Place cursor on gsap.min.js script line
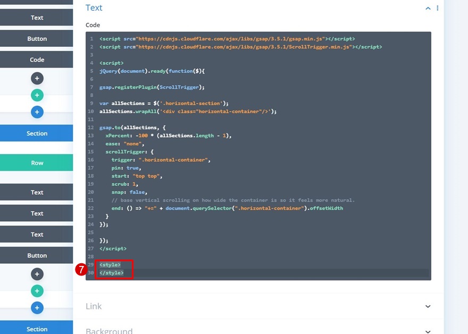 pos(227,39)
